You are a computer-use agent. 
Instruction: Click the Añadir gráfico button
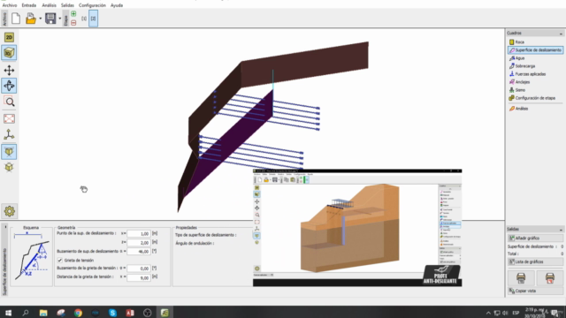pyautogui.click(x=535, y=238)
